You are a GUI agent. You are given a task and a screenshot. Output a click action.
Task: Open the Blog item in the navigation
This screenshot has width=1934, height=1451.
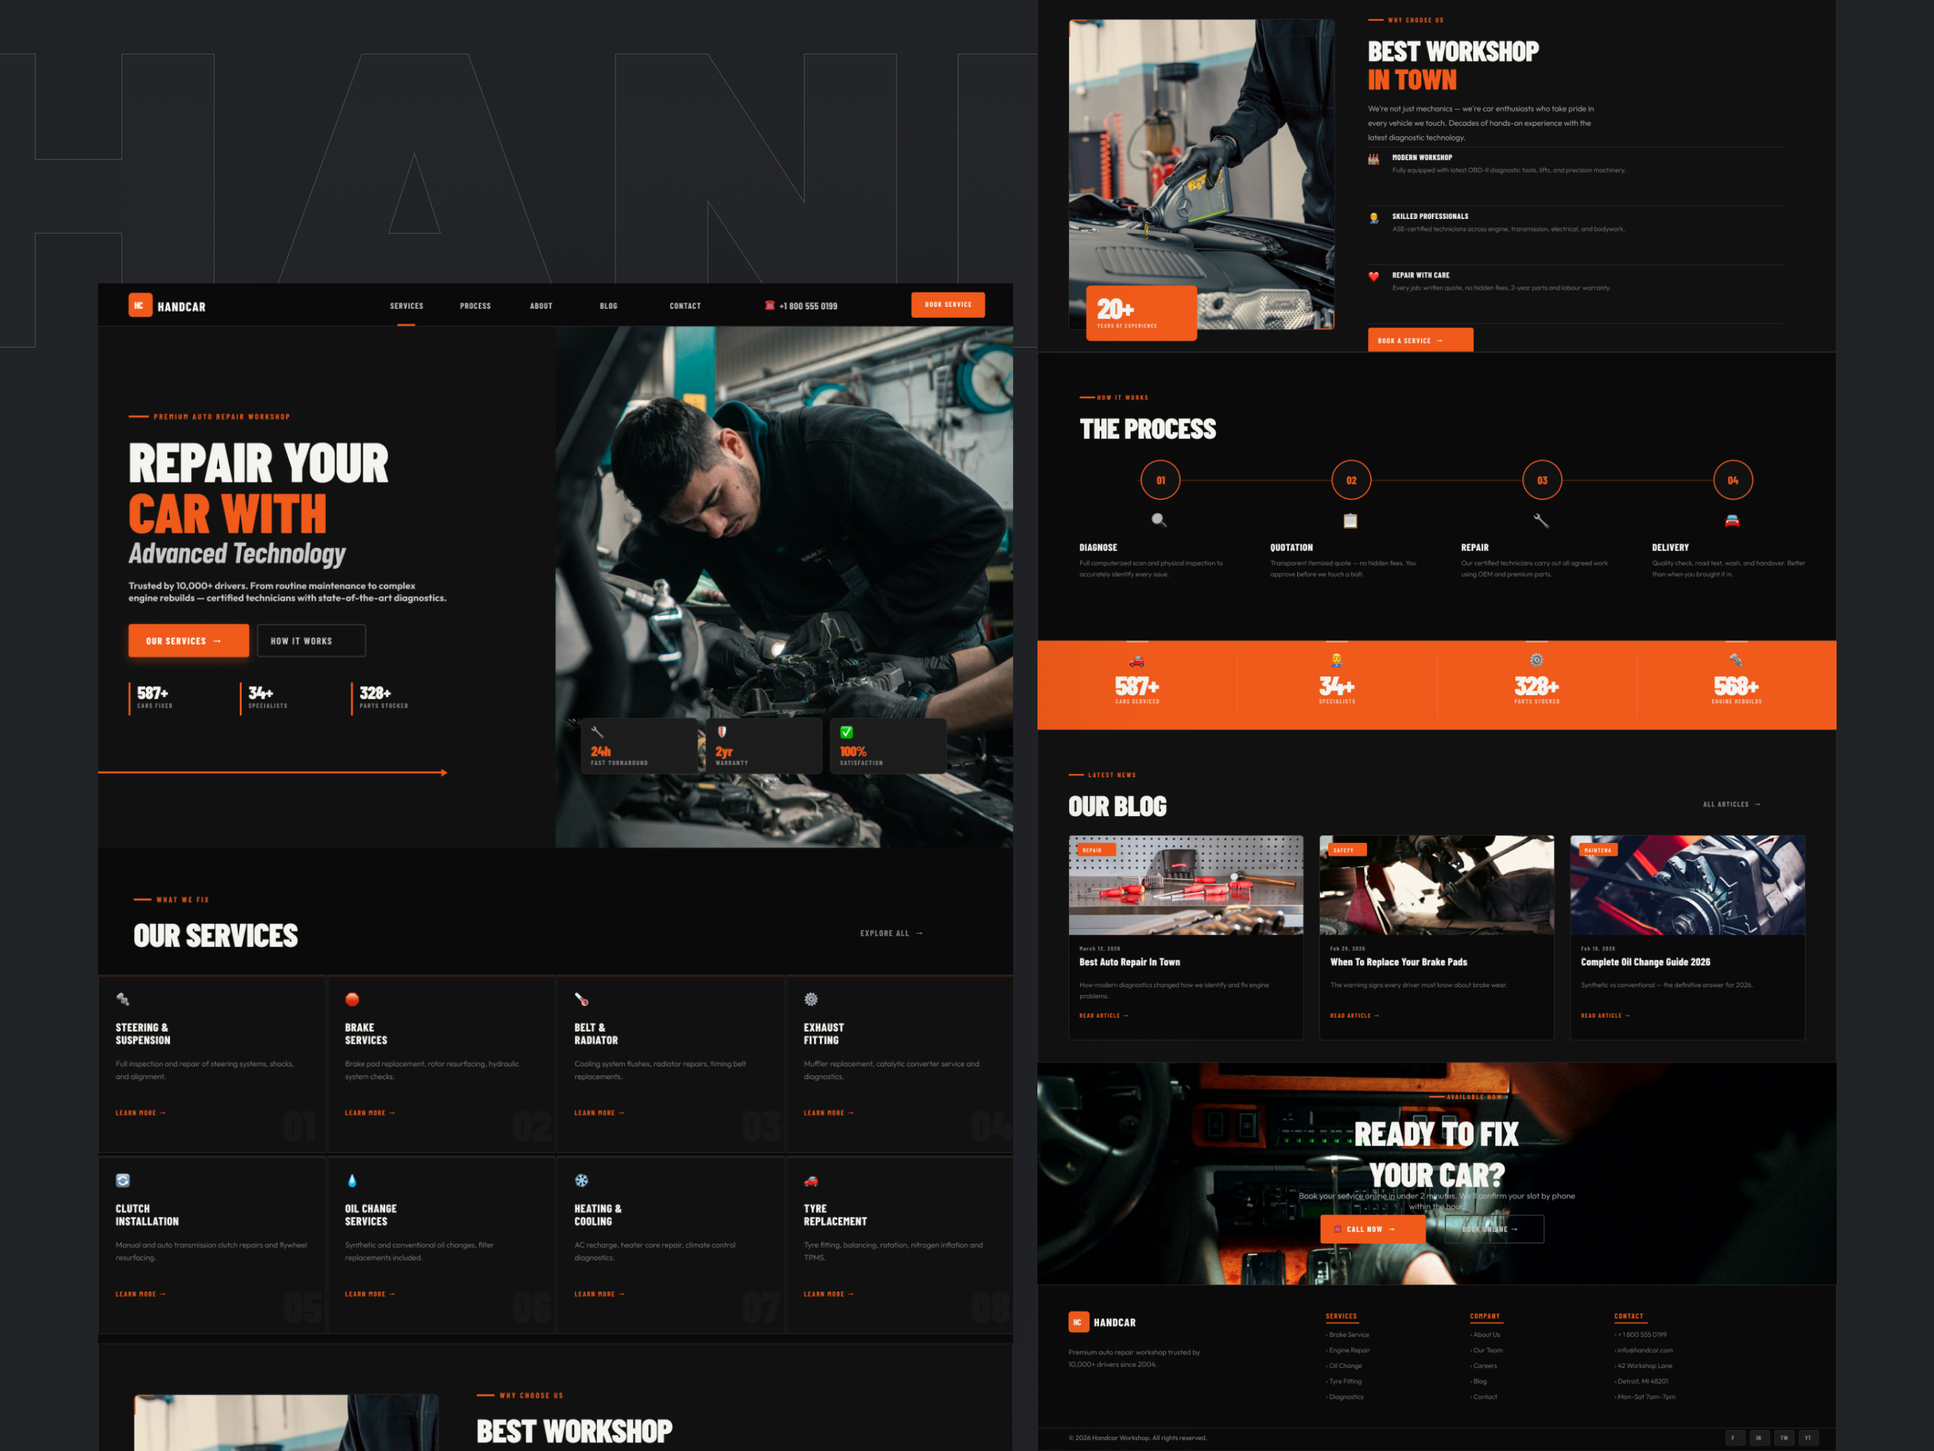pos(609,305)
